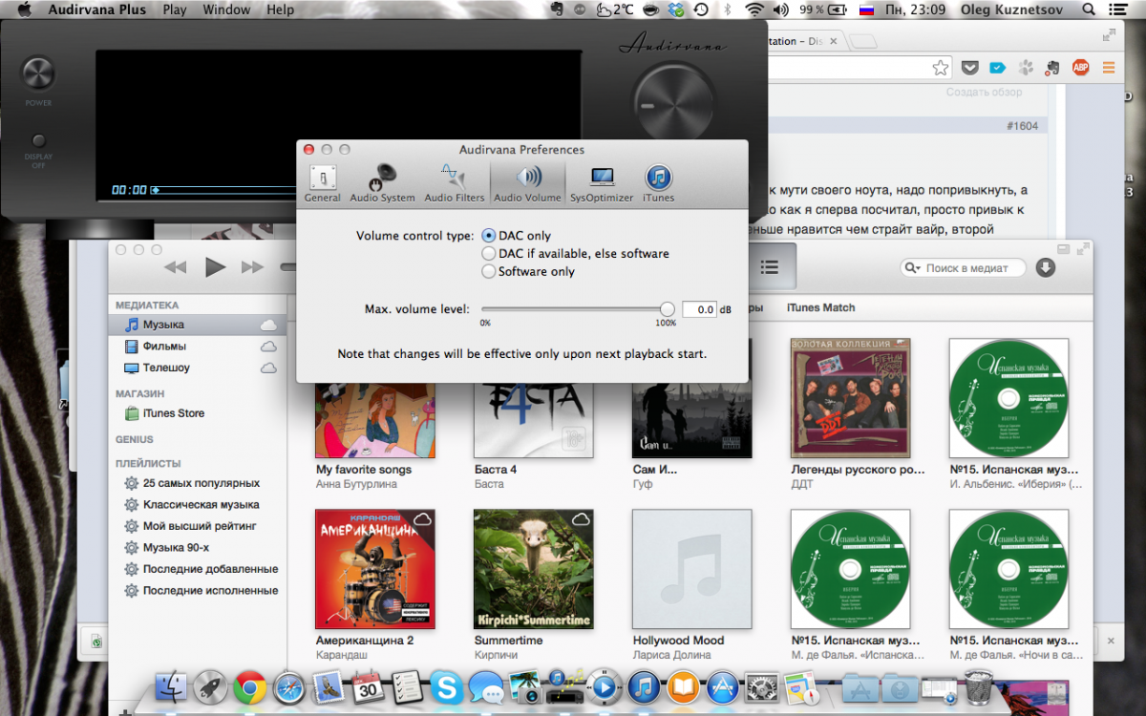Image resolution: width=1146 pixels, height=716 pixels.
Task: Select "DAC only" volume control
Action: pos(489,236)
